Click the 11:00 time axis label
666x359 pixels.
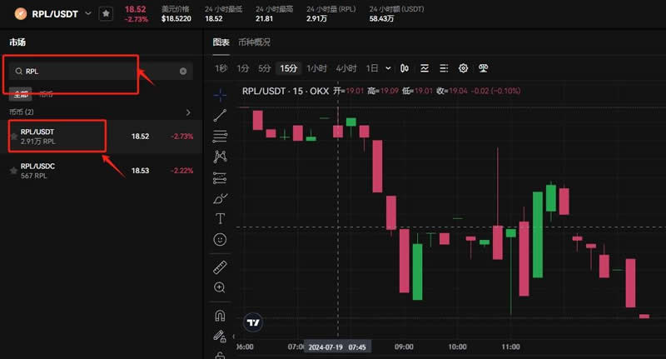tap(510, 347)
